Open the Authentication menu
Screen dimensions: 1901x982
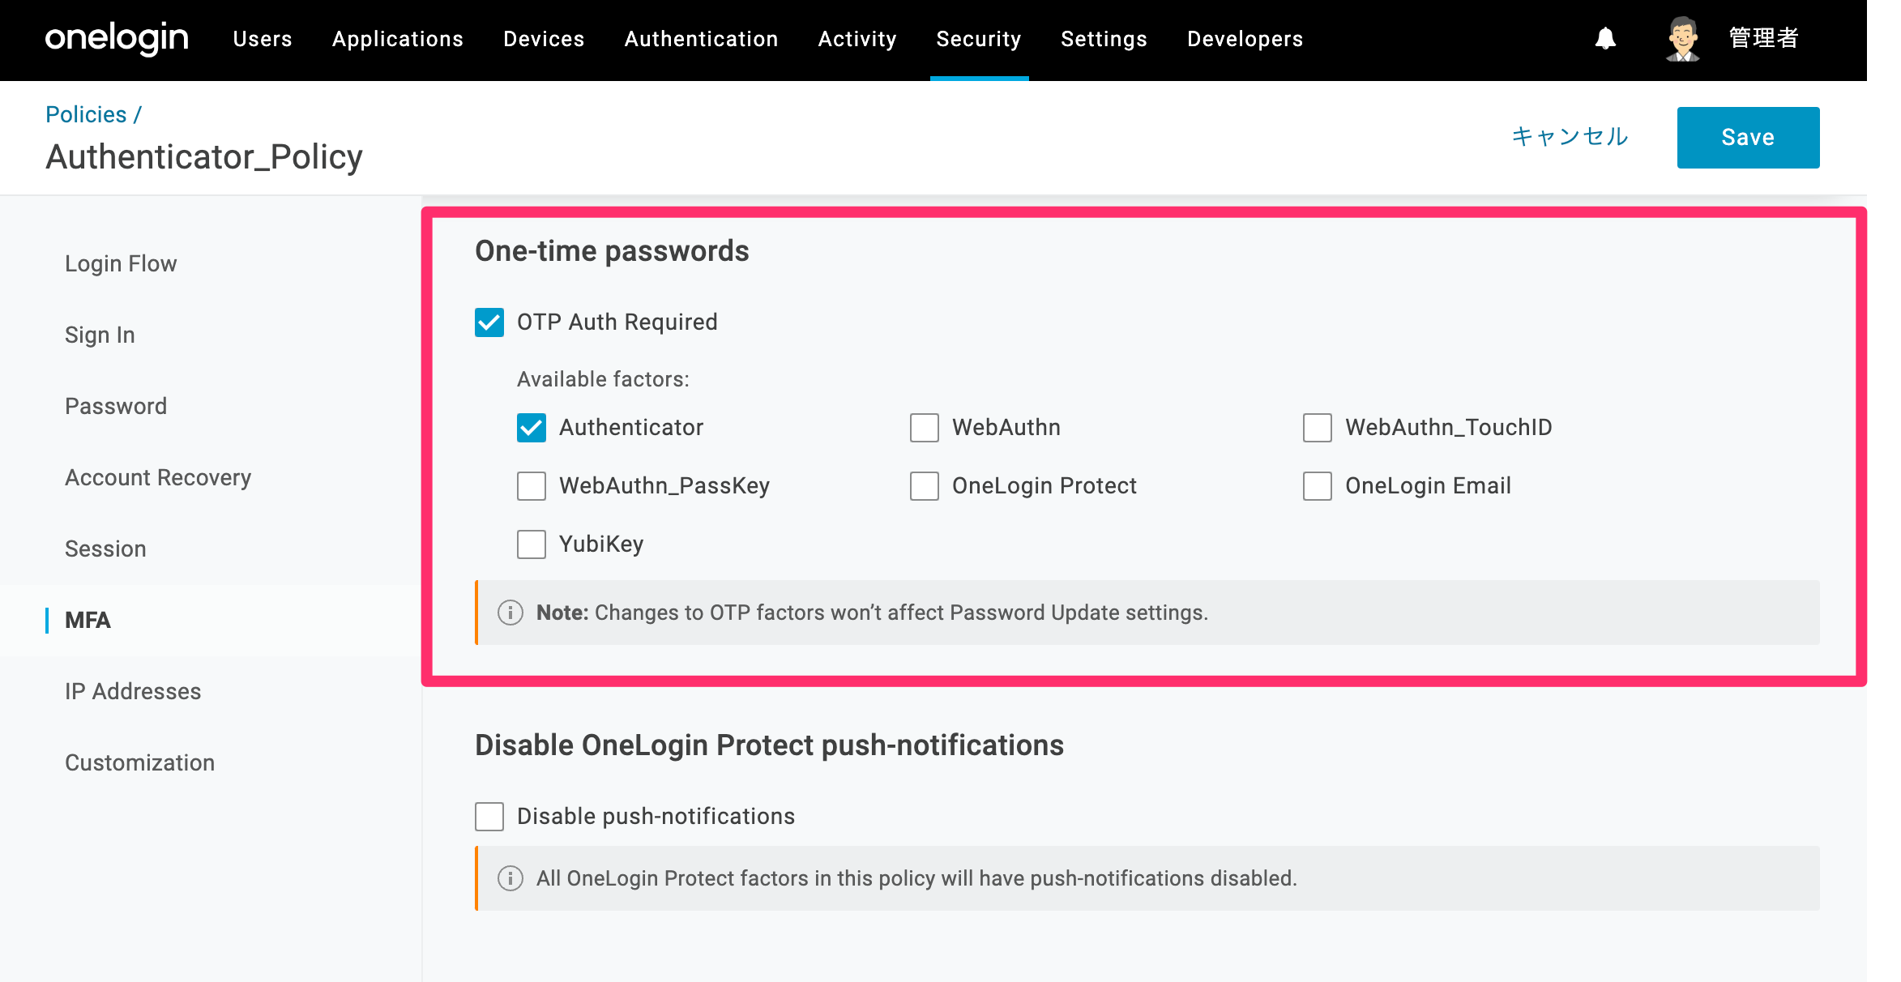pos(702,39)
